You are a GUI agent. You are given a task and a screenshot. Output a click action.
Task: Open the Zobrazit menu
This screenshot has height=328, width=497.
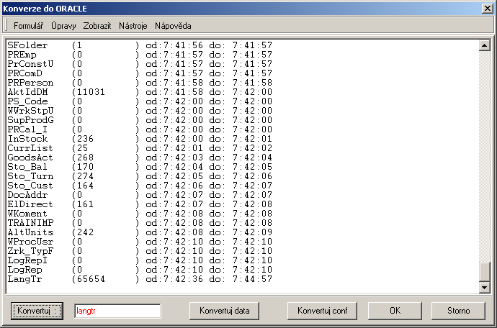coord(97,26)
